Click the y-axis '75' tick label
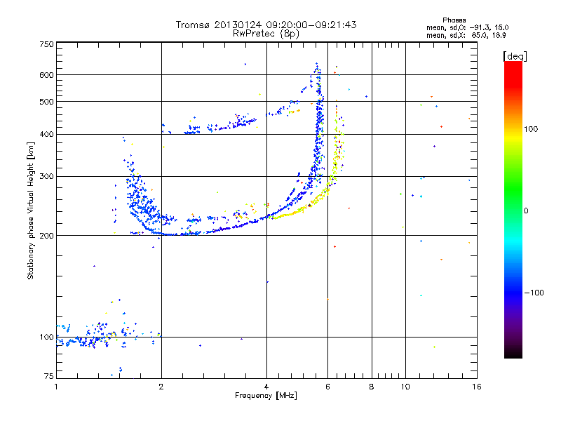 click(x=49, y=376)
